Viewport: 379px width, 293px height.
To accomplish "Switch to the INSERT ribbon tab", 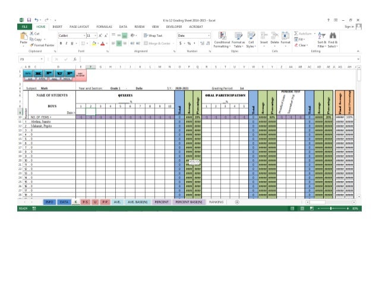I will [57, 27].
